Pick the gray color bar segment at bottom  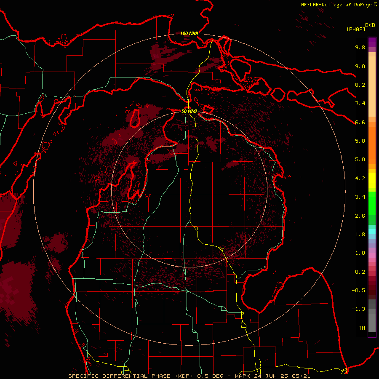[x=372, y=323]
